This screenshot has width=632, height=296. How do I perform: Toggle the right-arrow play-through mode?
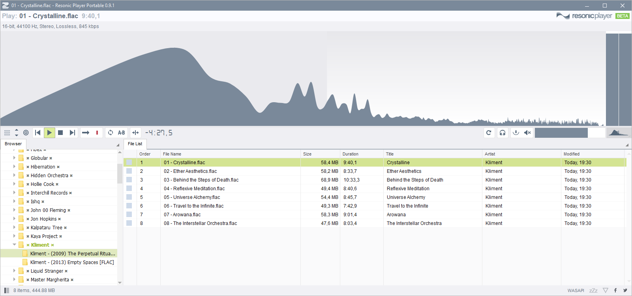pos(86,133)
